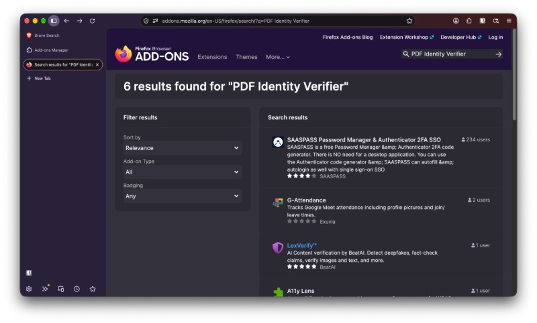This screenshot has height=323, width=537.
Task: Open the account profile icon
Action: click(x=456, y=21)
